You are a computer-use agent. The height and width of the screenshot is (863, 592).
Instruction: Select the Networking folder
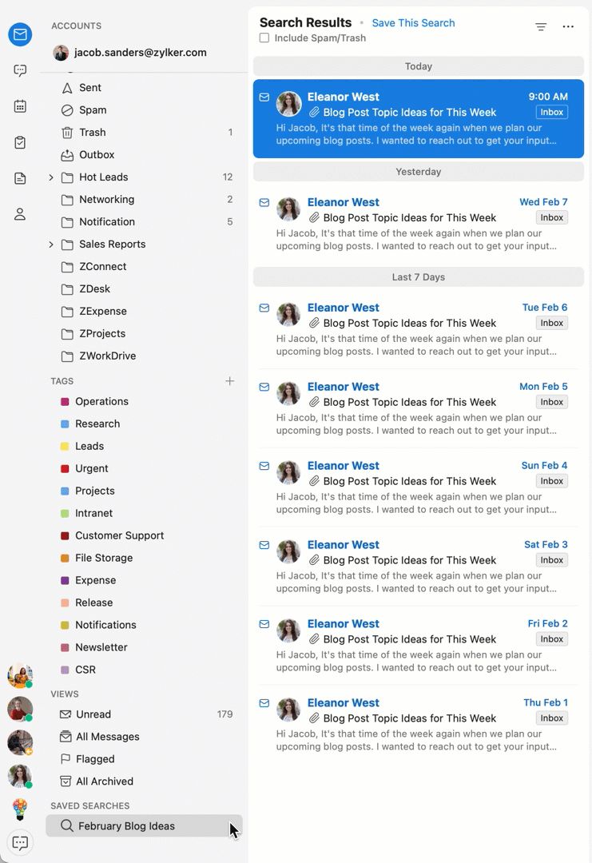144,199
